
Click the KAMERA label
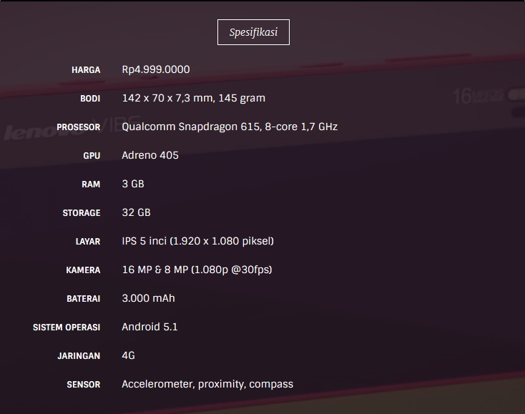pos(83,270)
